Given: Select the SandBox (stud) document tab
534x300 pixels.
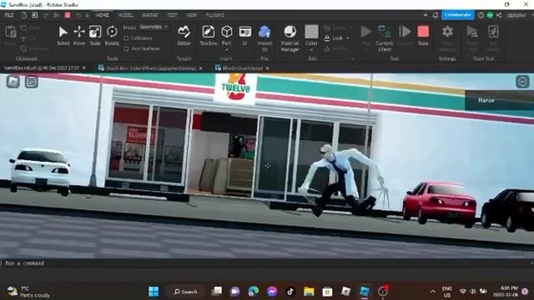Looking at the screenshot, I should (x=42, y=68).
